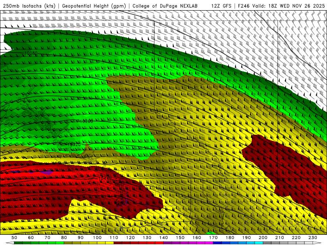This screenshot has width=327, height=245.
Task: Click the dark blue swatch right of 170
Action: 217,243
